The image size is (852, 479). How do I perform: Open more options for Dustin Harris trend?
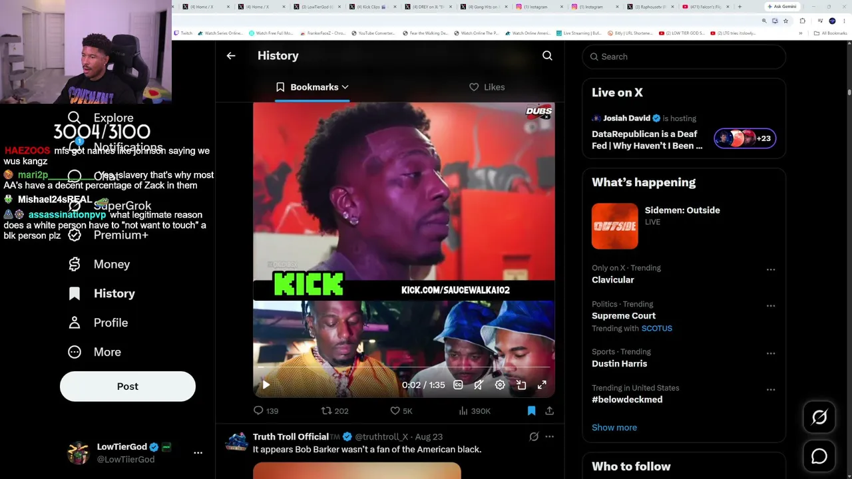coord(771,353)
